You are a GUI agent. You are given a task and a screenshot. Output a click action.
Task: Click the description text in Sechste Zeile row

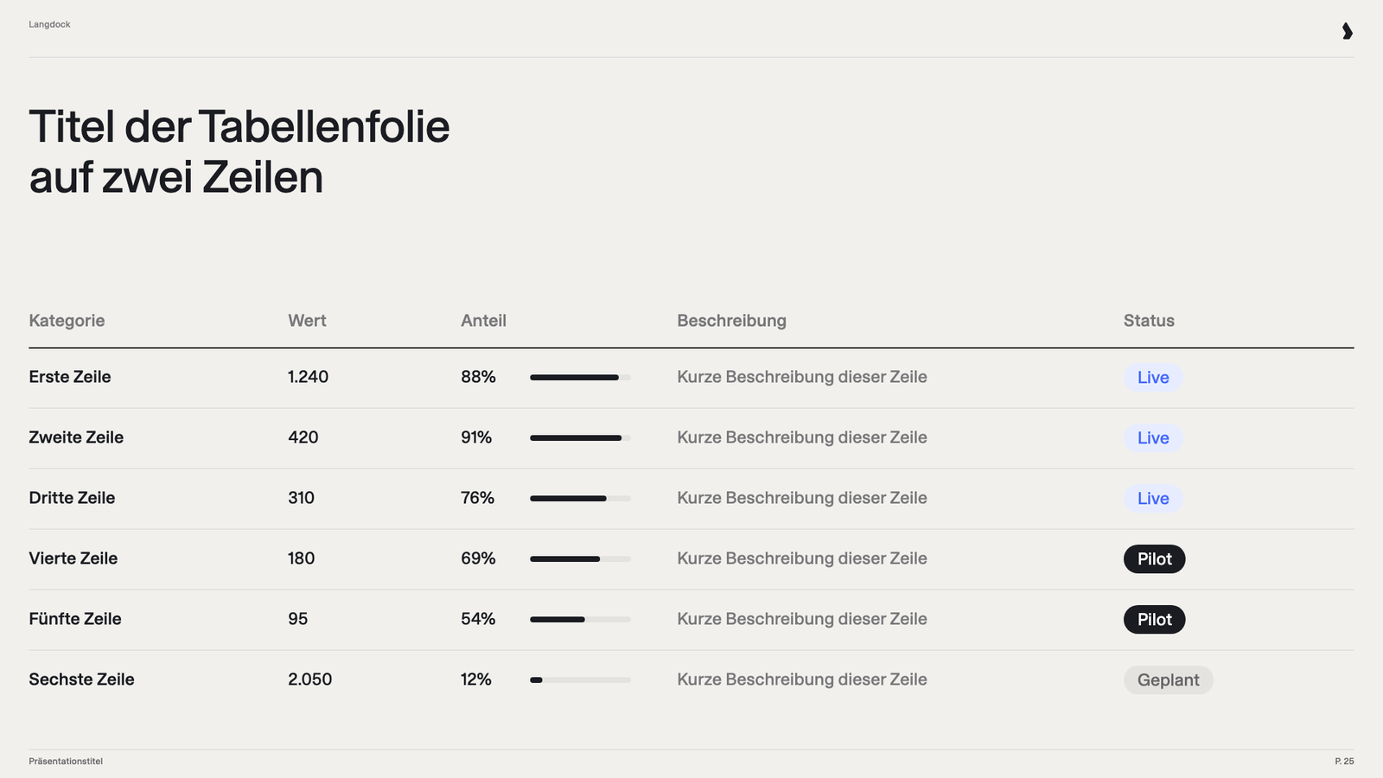click(802, 679)
